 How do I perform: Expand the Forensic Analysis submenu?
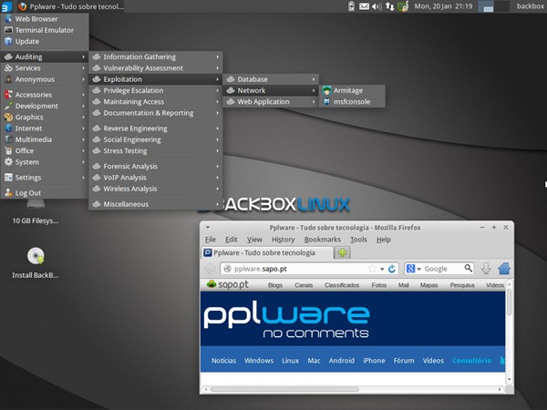click(156, 167)
